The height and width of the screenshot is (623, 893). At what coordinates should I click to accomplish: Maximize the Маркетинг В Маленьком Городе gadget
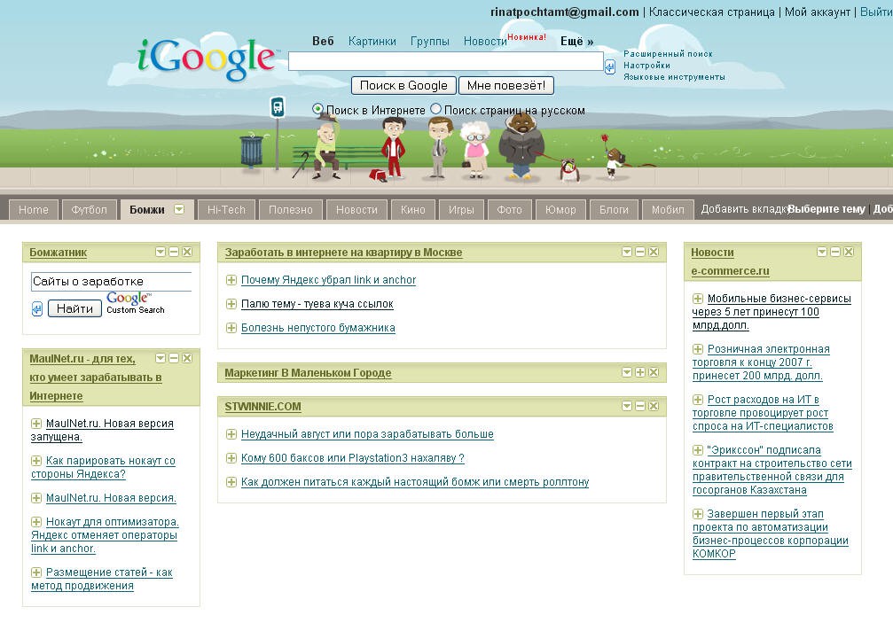[x=640, y=372]
